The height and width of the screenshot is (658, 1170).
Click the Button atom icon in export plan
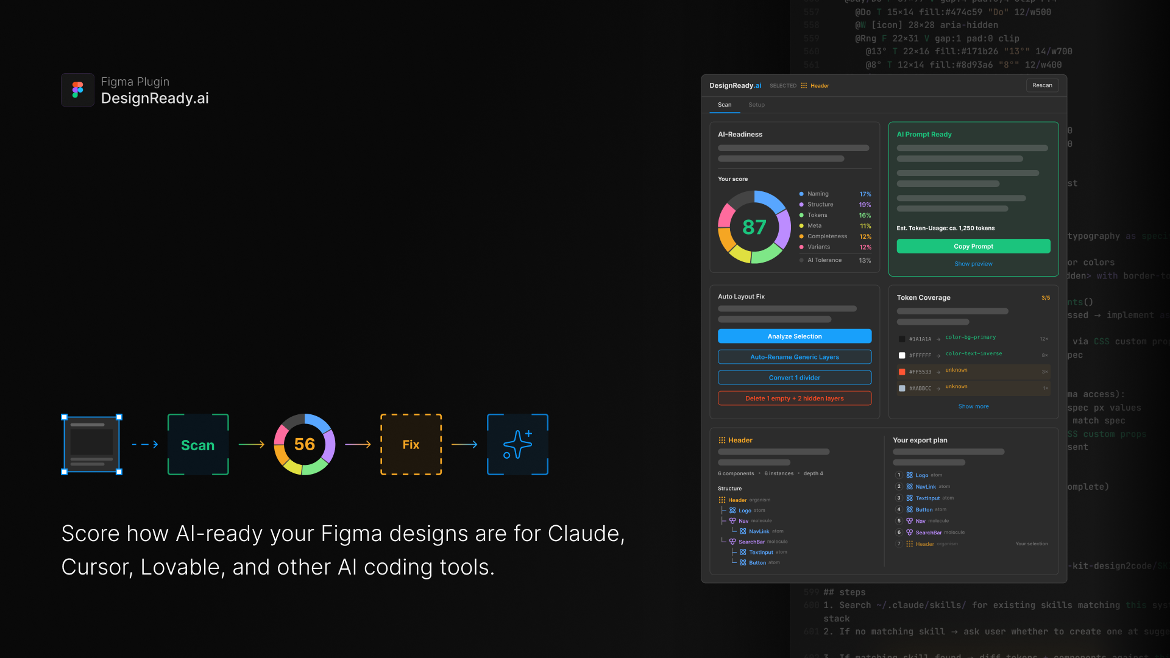(x=909, y=509)
